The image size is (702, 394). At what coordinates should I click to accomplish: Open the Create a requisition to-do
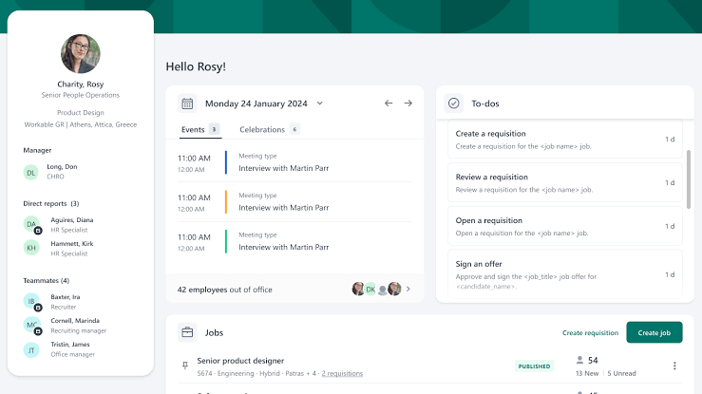pyautogui.click(x=565, y=139)
